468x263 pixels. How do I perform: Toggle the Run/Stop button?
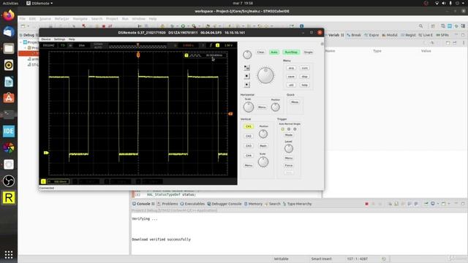[x=291, y=52]
